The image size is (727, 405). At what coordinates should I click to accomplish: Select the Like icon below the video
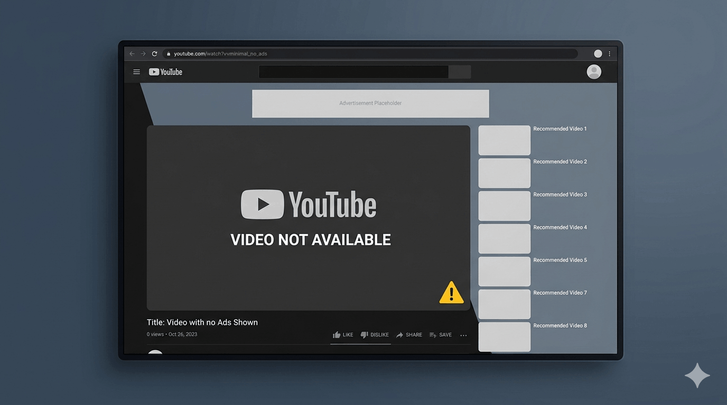[337, 334]
